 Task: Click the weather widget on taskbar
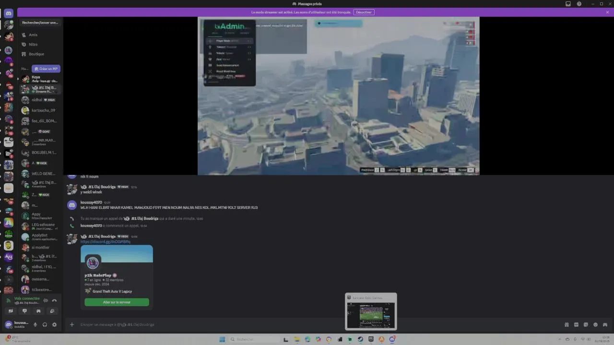click(17, 339)
